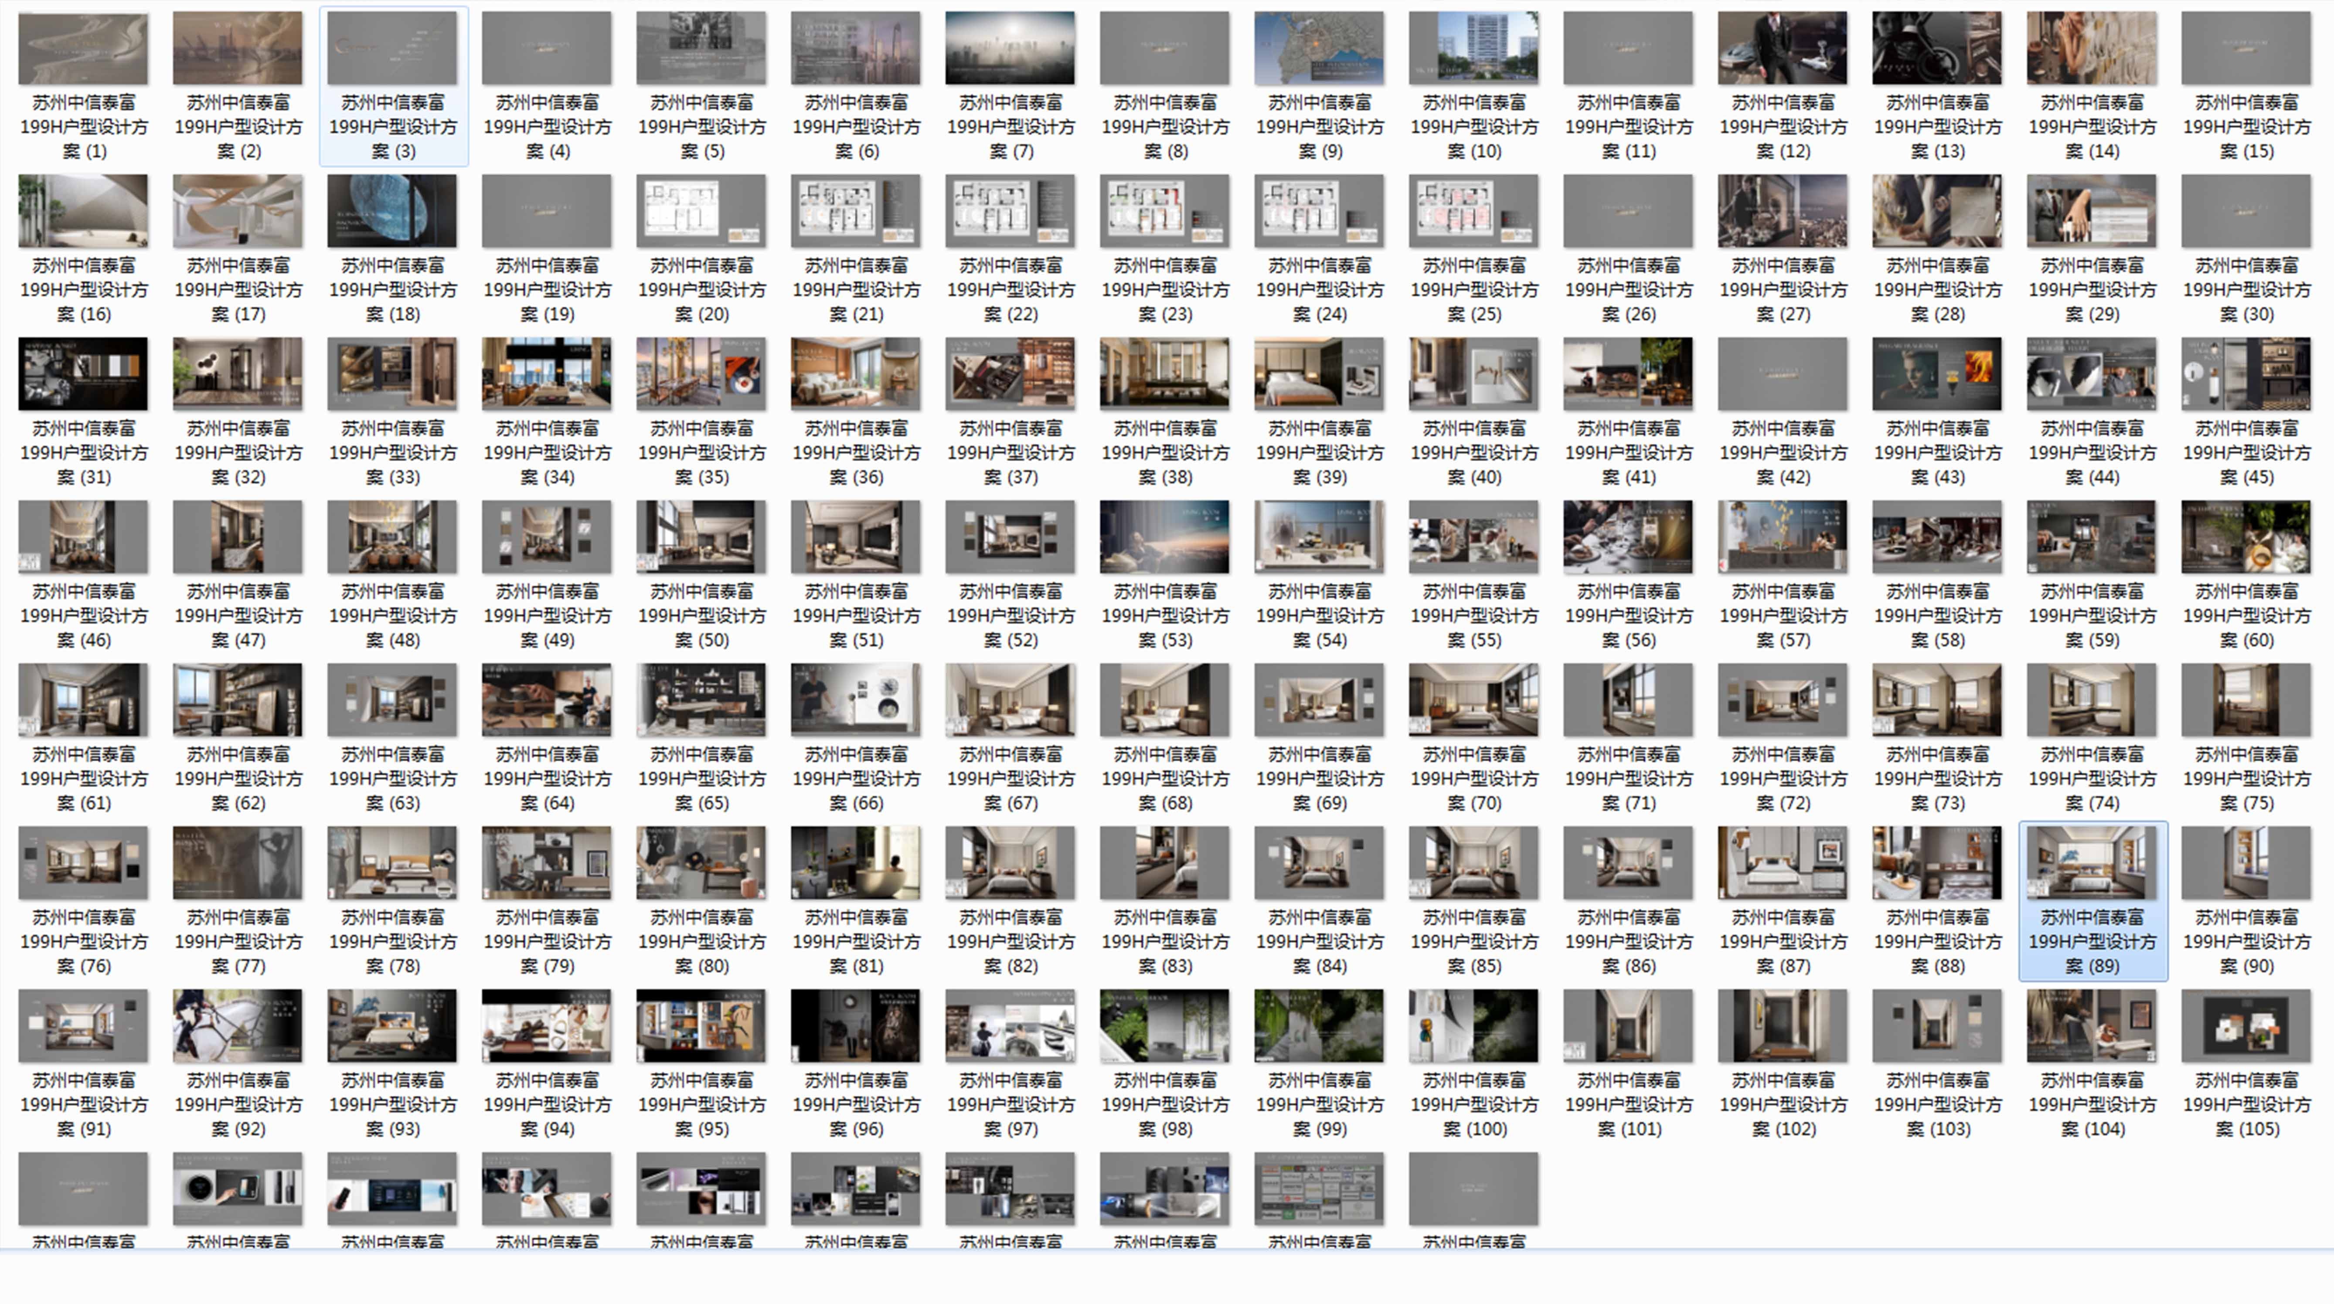
Task: Select the blue moon thumbnail (18)
Action: [x=392, y=211]
